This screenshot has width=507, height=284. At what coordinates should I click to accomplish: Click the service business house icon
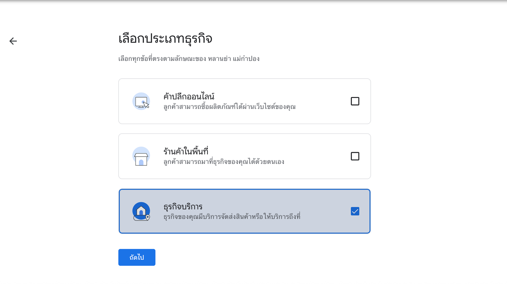click(x=141, y=211)
